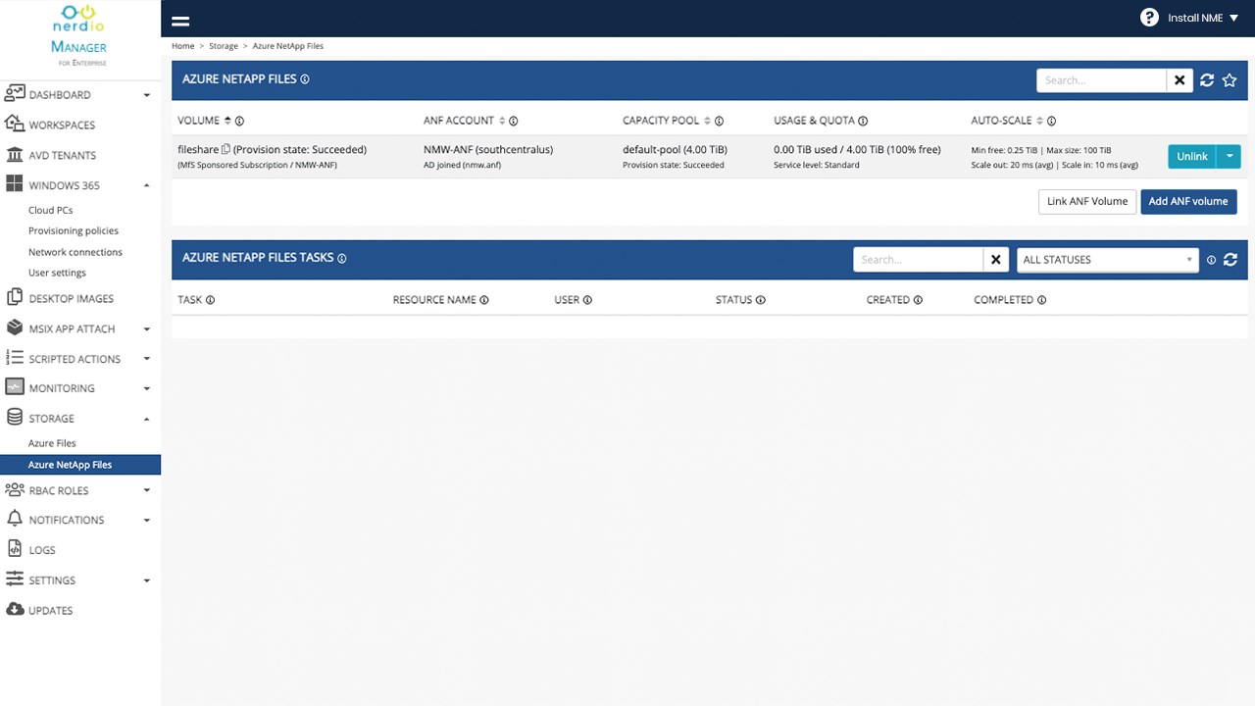
Task: Open the ALL STATUSES filter dropdown
Action: click(1108, 259)
